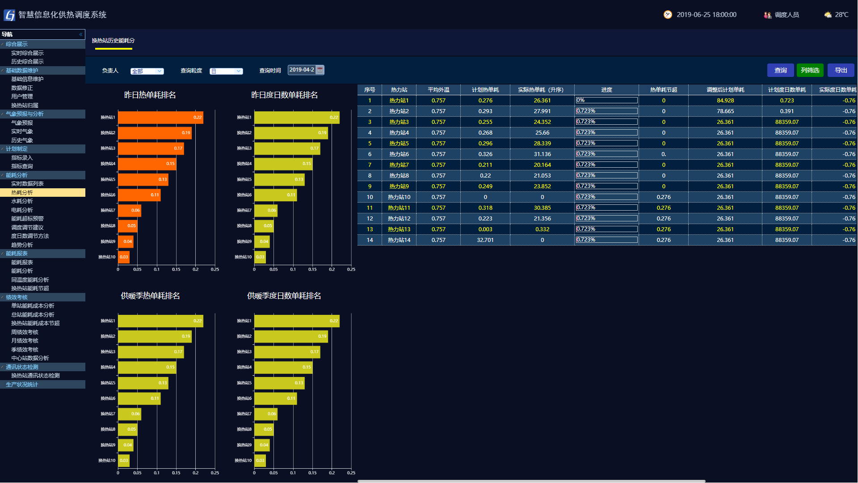Click the 计划热单耗 column header
The image size is (858, 483).
tap(485, 90)
